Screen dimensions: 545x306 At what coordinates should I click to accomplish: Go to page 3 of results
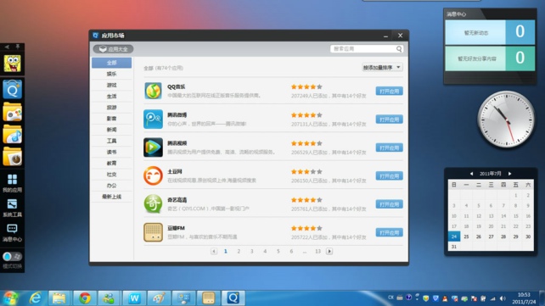pos(251,251)
